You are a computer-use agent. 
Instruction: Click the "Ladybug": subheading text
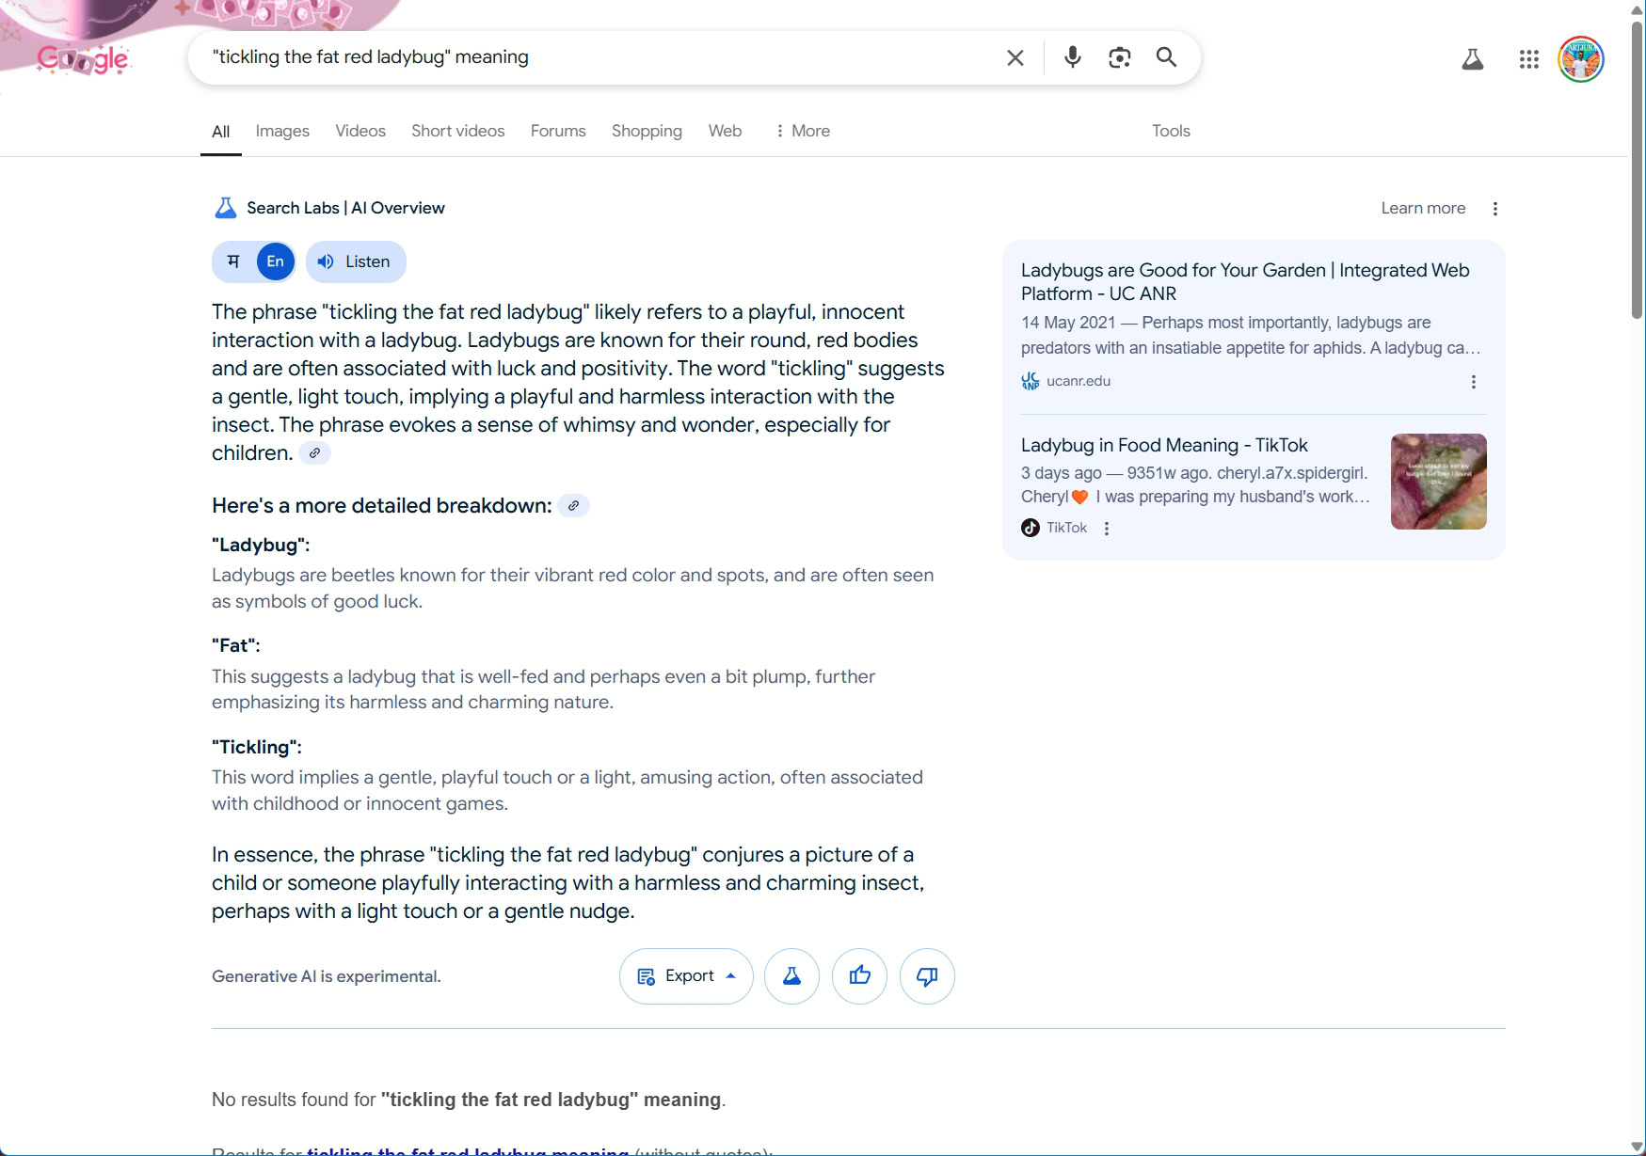tap(261, 546)
